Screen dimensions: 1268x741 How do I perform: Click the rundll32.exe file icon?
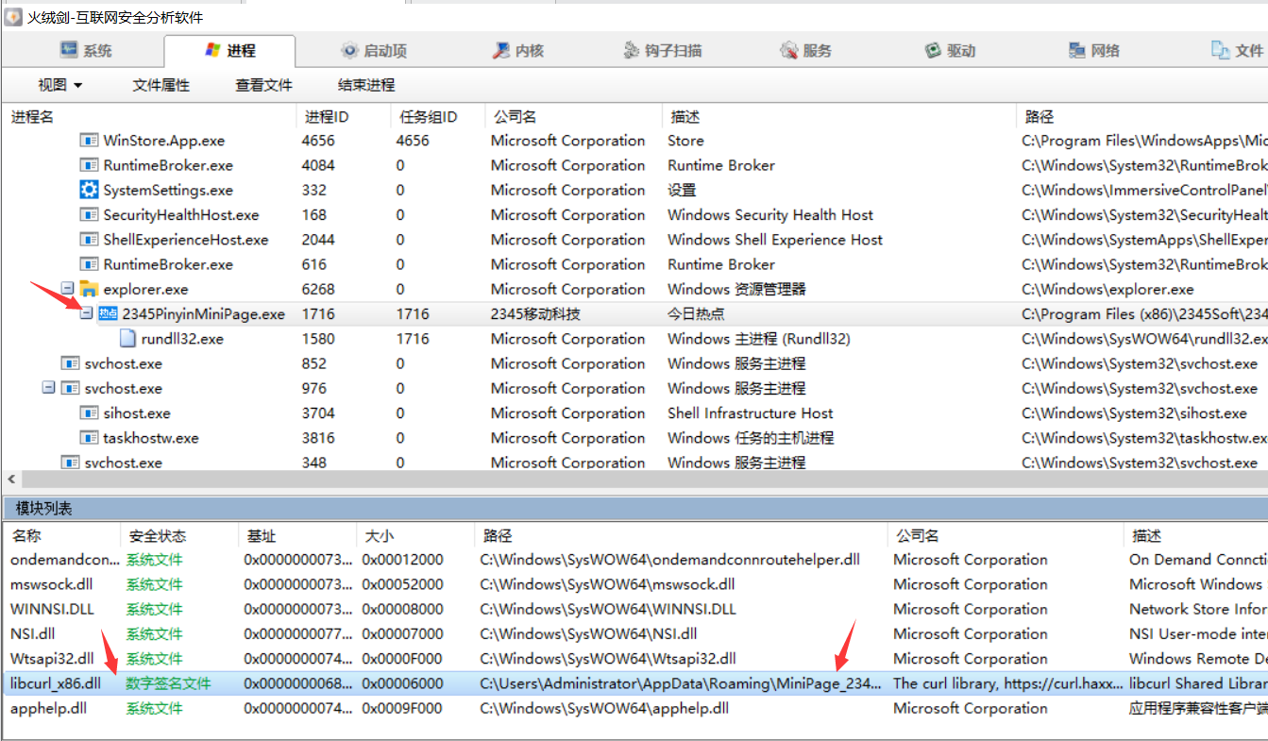pyautogui.click(x=127, y=339)
